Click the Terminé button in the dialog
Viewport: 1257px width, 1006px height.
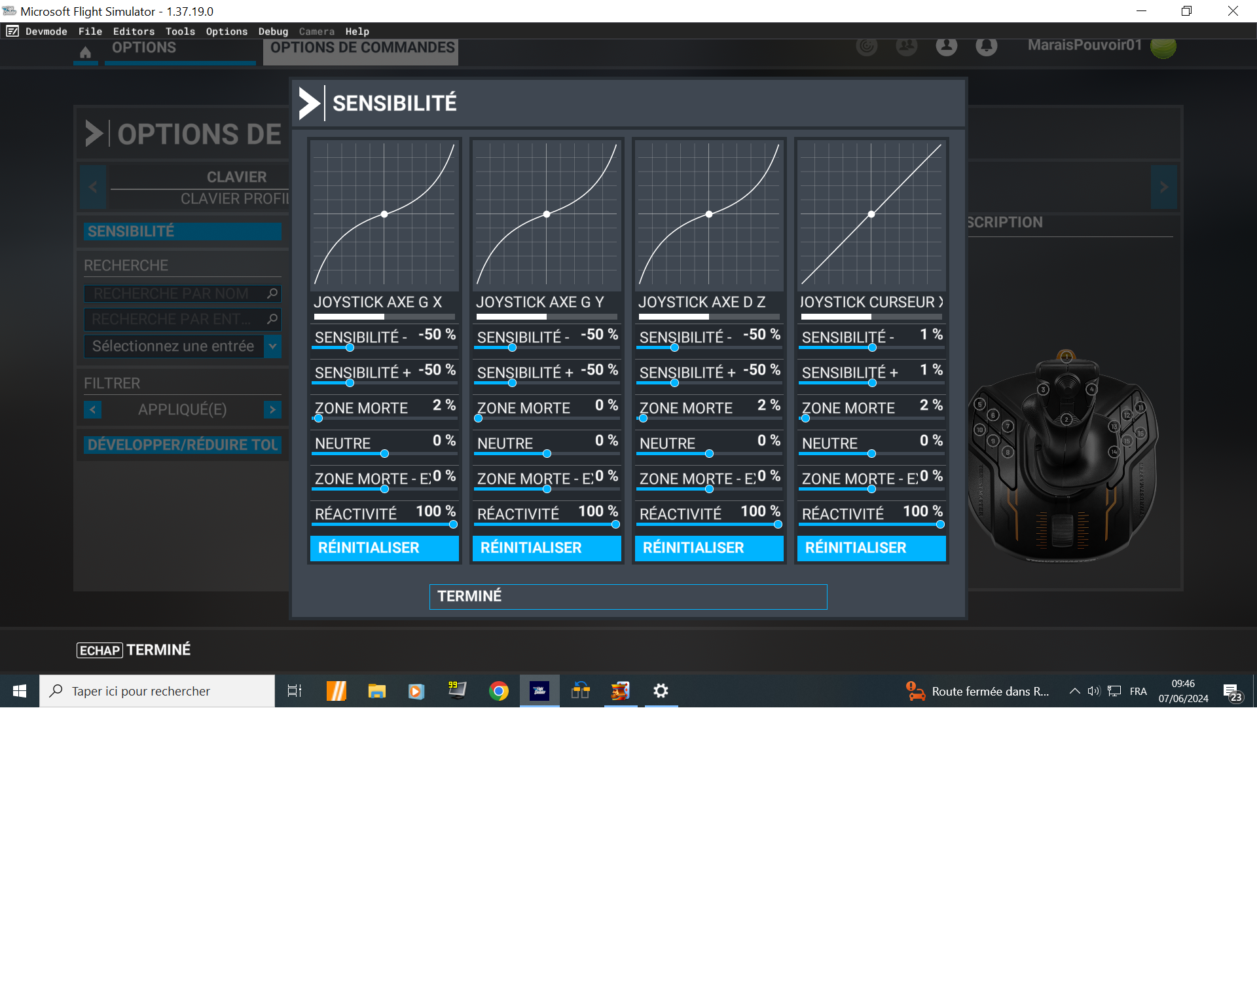click(628, 597)
